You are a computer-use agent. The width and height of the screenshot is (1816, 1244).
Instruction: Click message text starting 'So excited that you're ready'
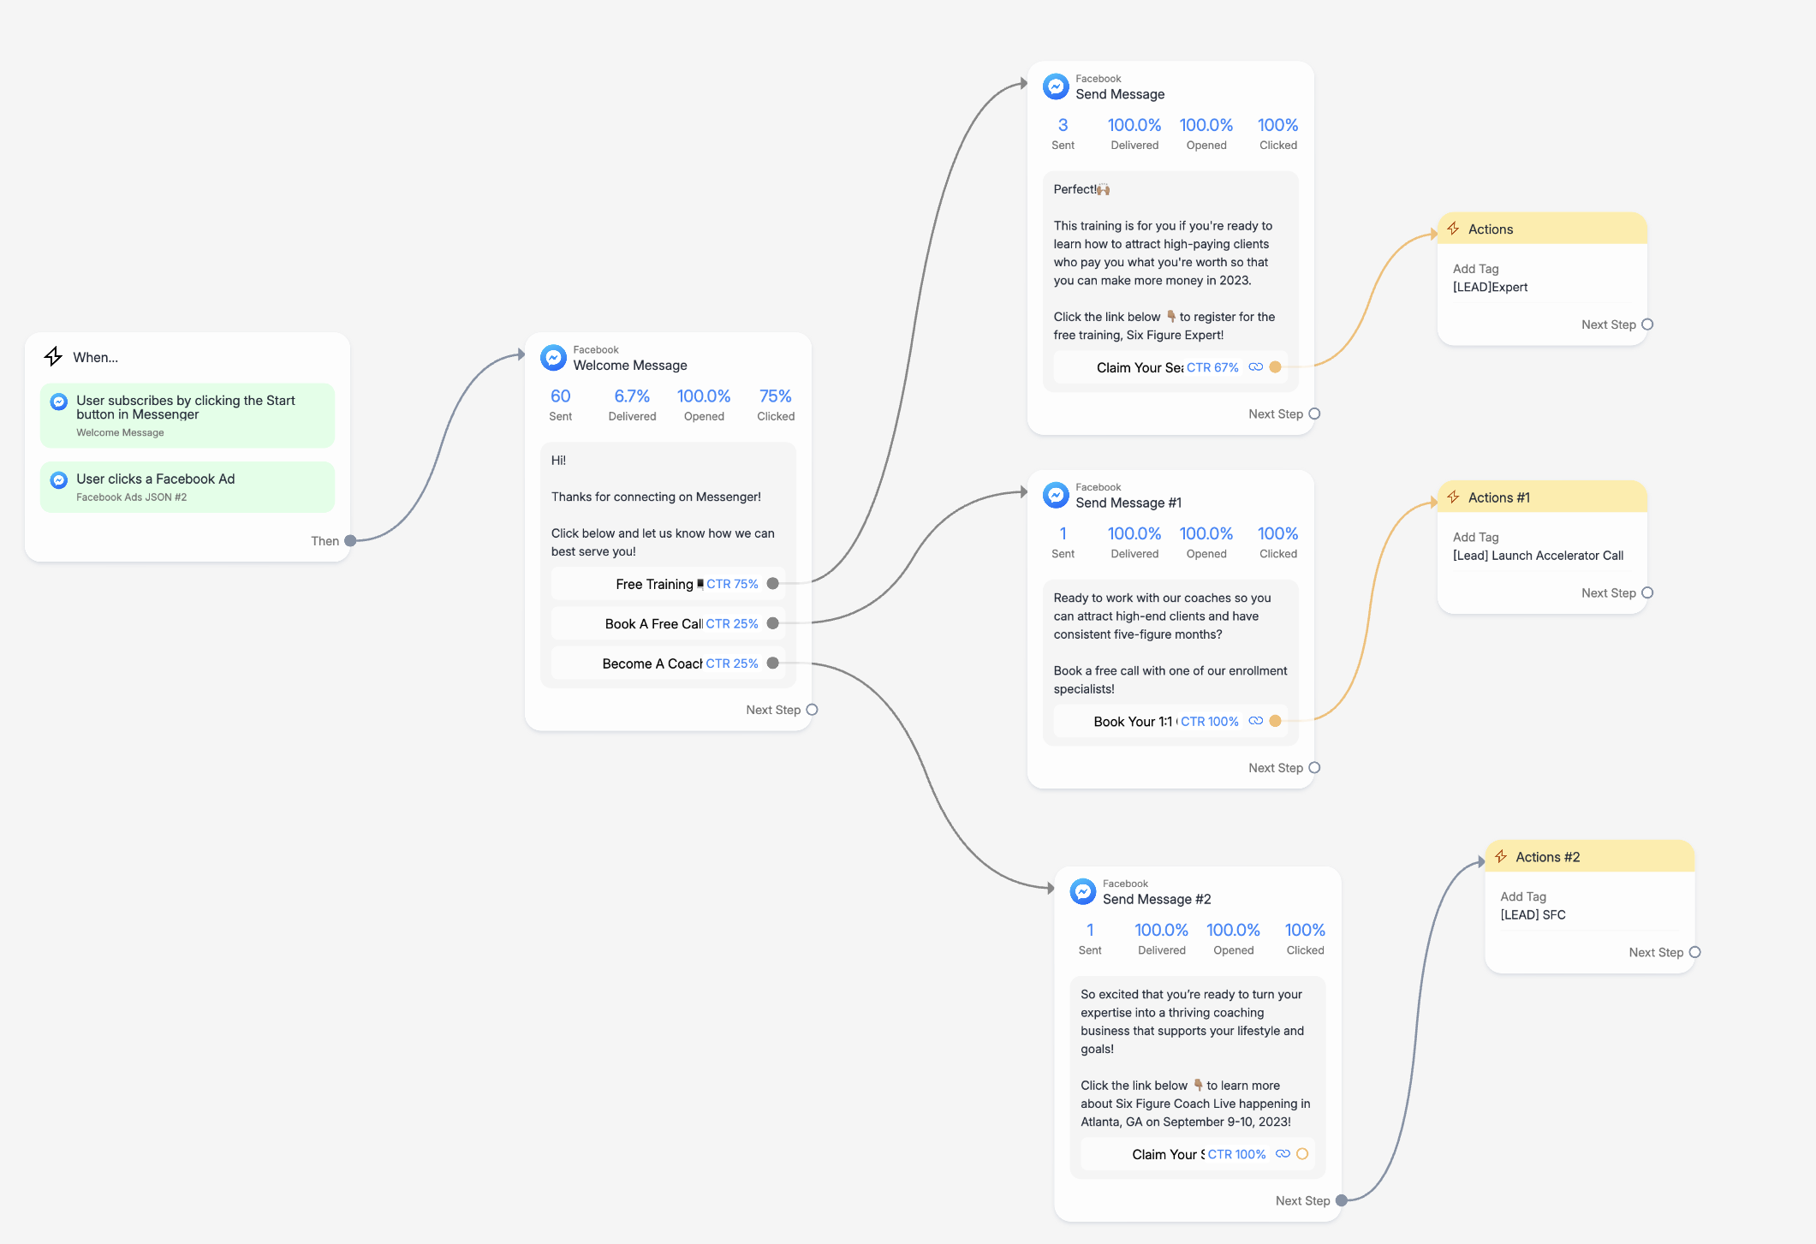pyautogui.click(x=1198, y=1058)
